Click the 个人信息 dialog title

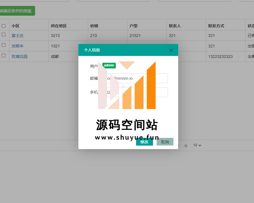[92, 50]
